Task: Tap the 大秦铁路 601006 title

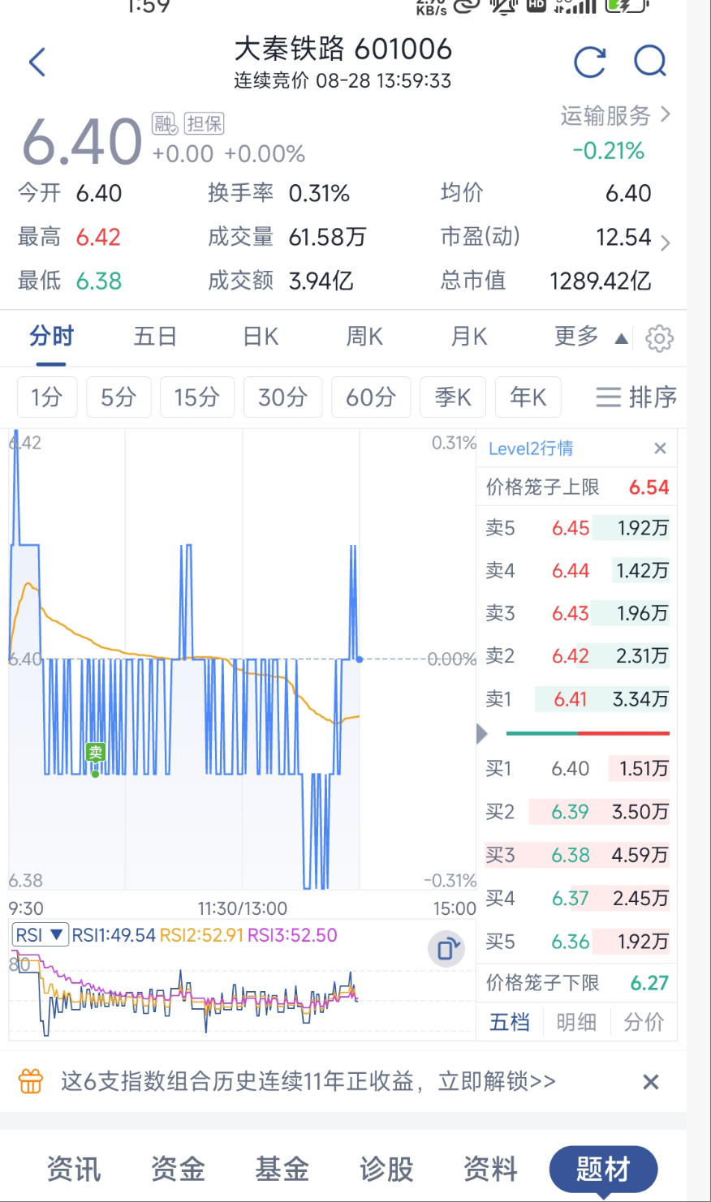Action: (x=343, y=49)
